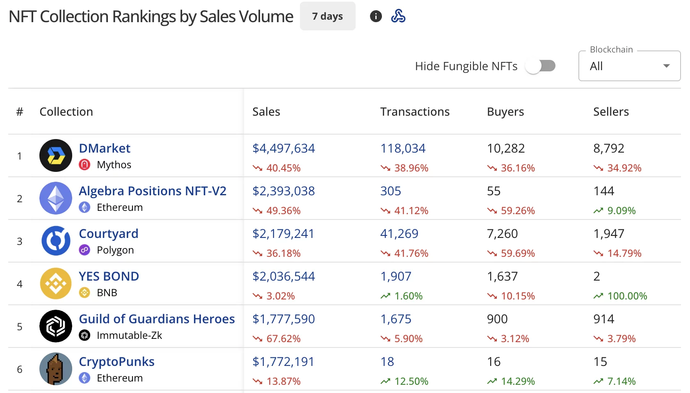Viewport: 690px width, 393px height.
Task: Expand the Blockchain selector arrow
Action: 667,66
